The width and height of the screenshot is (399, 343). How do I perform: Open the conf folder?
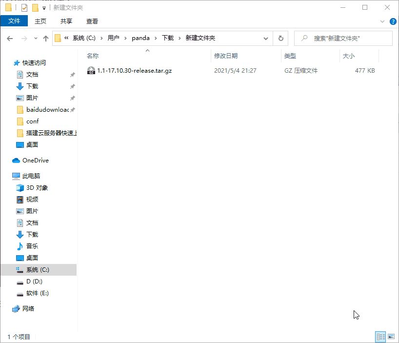point(32,121)
